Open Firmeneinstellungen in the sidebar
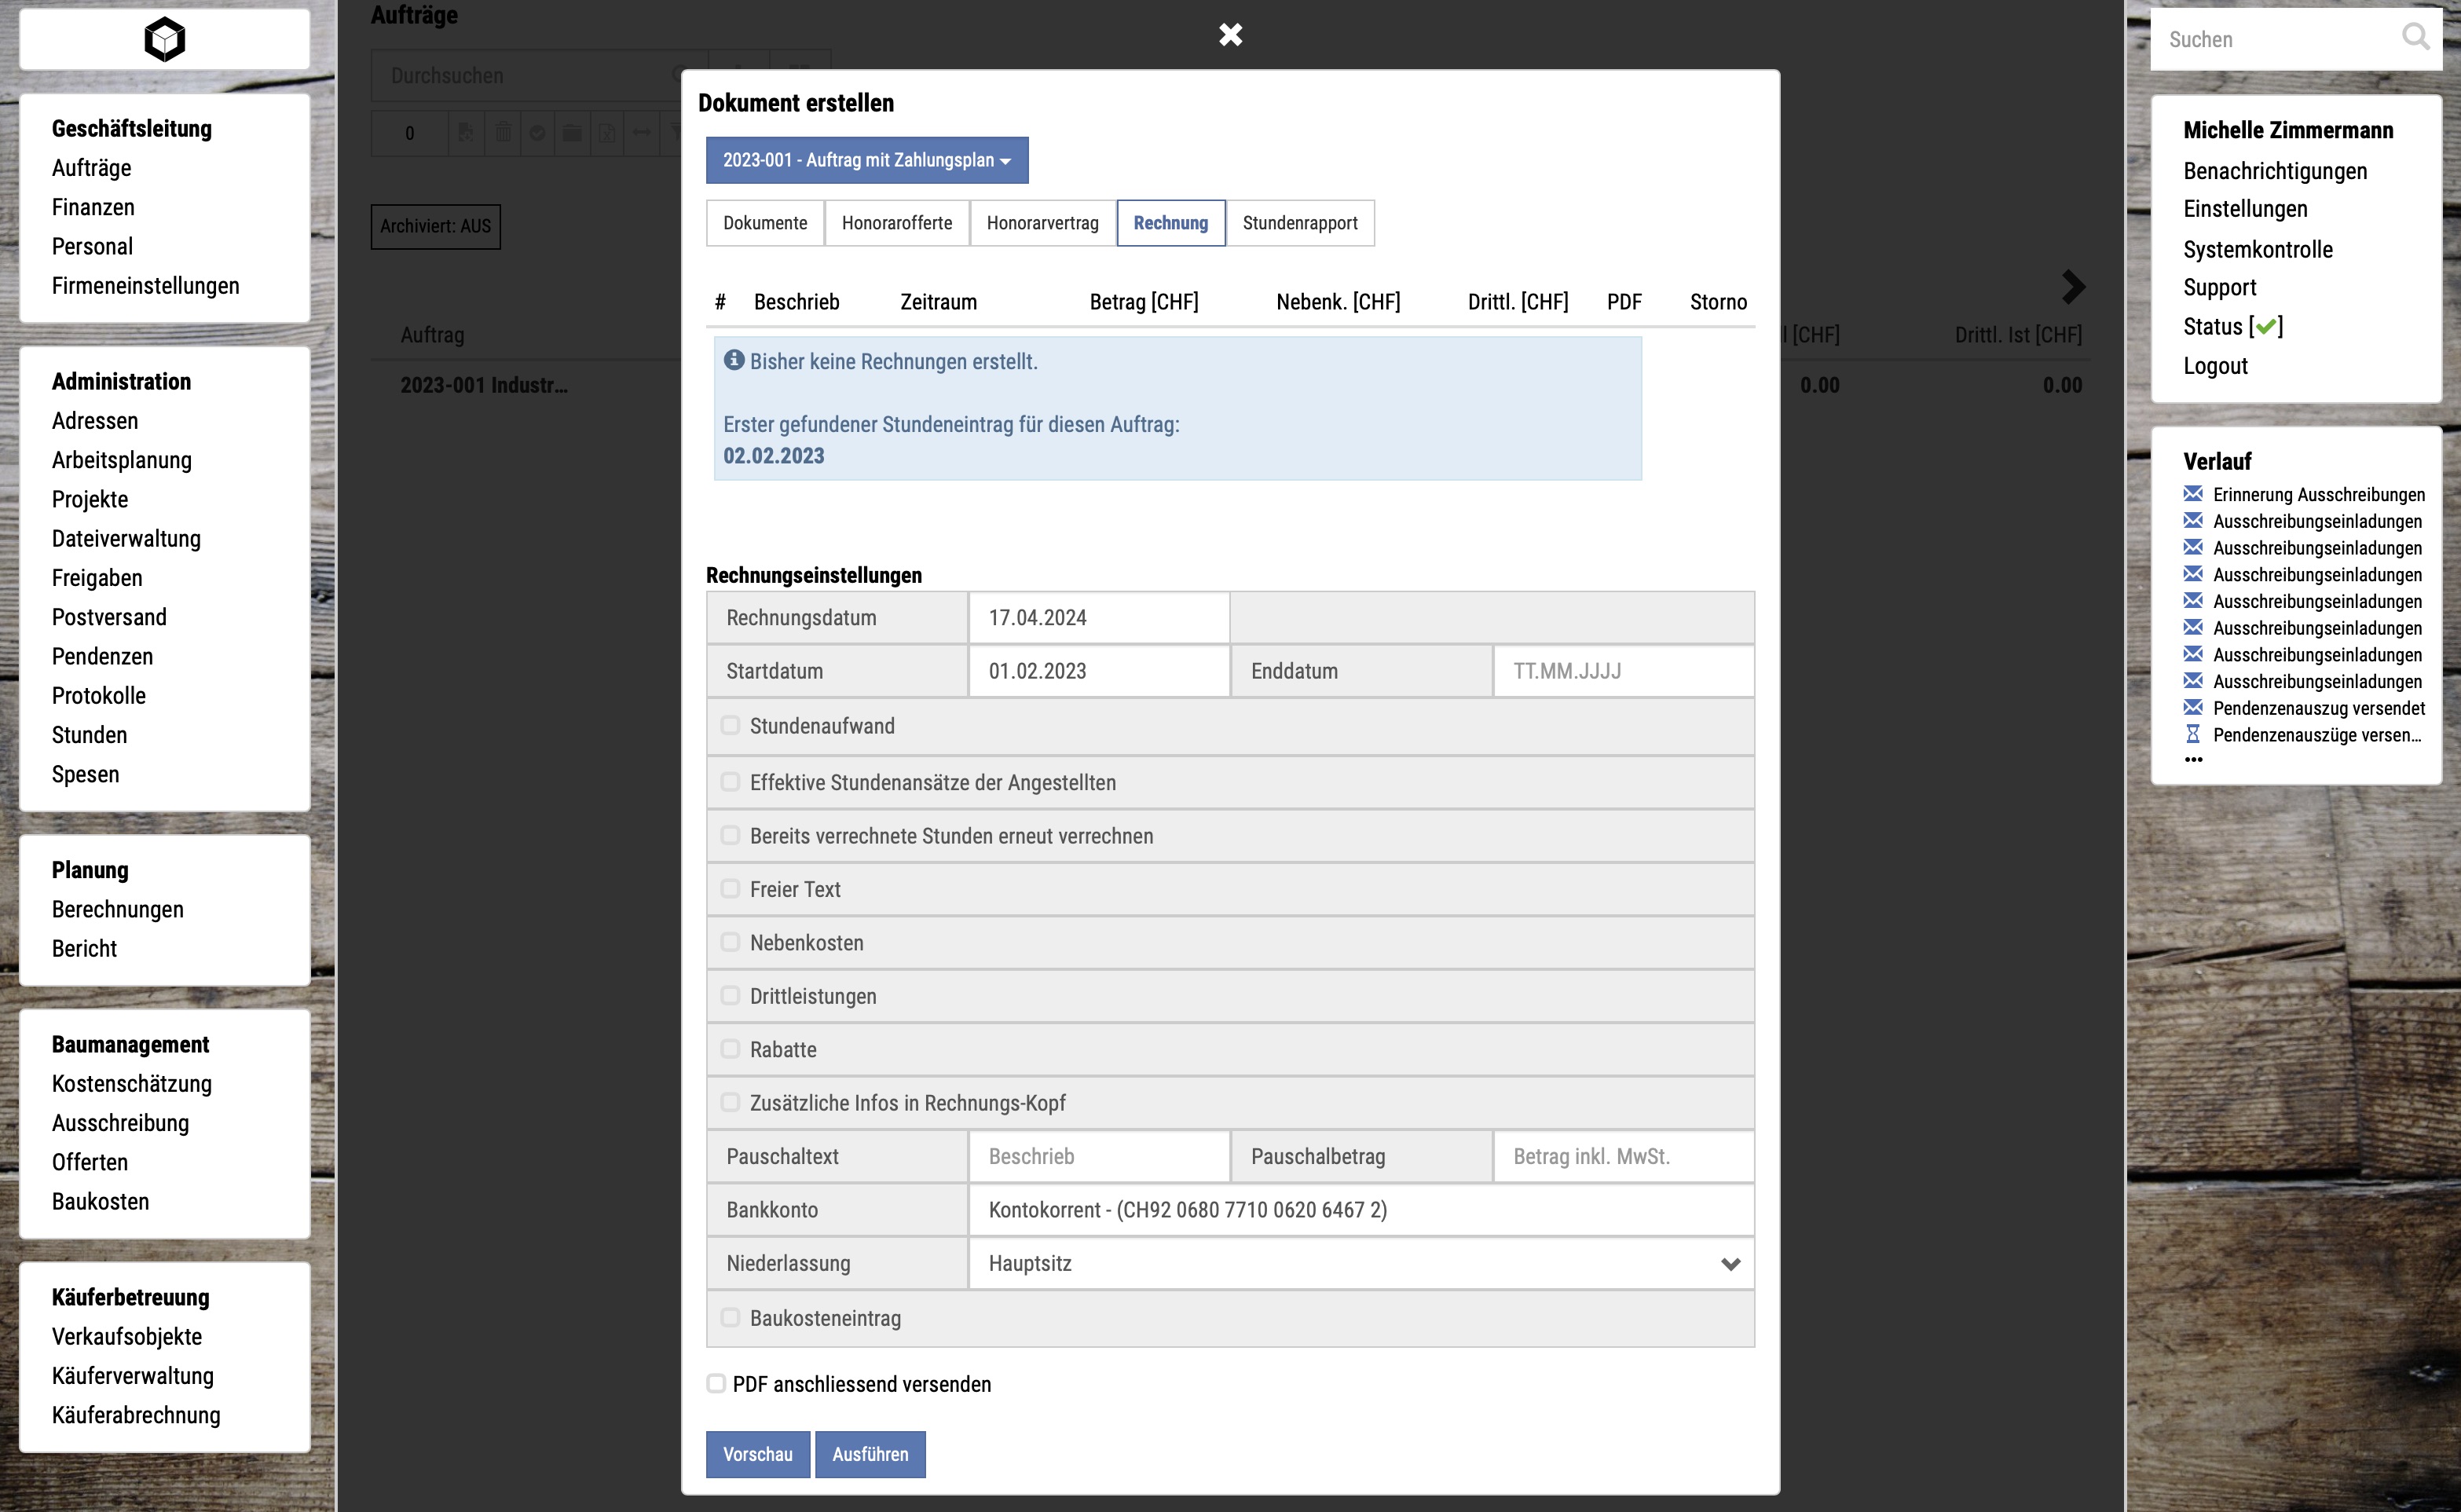The width and height of the screenshot is (2461, 1512). (146, 286)
